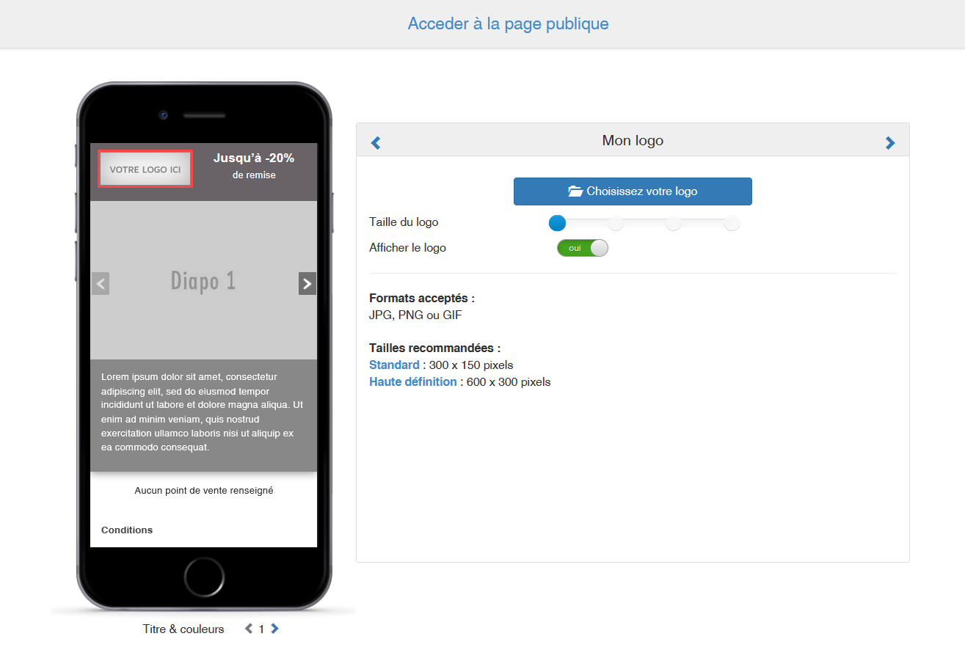
Task: Show previous slide in phone preview carousel
Action: 101,283
